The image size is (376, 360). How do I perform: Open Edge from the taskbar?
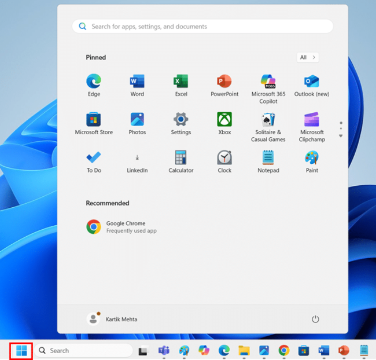(224, 351)
